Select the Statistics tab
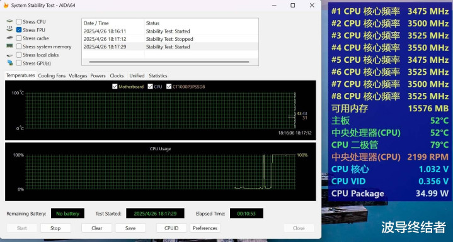This screenshot has height=242, width=453. [x=158, y=76]
